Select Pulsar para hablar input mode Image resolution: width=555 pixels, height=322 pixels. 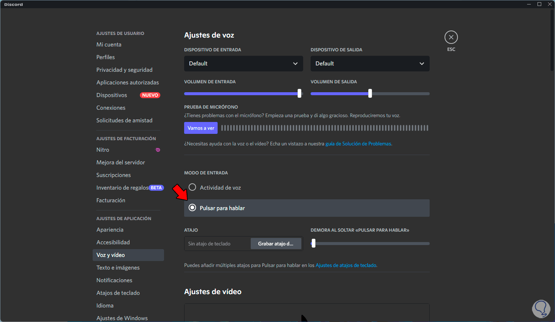[x=307, y=208]
